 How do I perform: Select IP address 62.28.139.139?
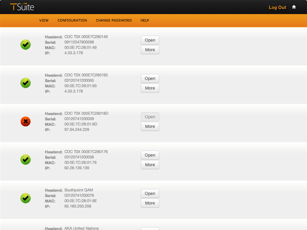77,168
